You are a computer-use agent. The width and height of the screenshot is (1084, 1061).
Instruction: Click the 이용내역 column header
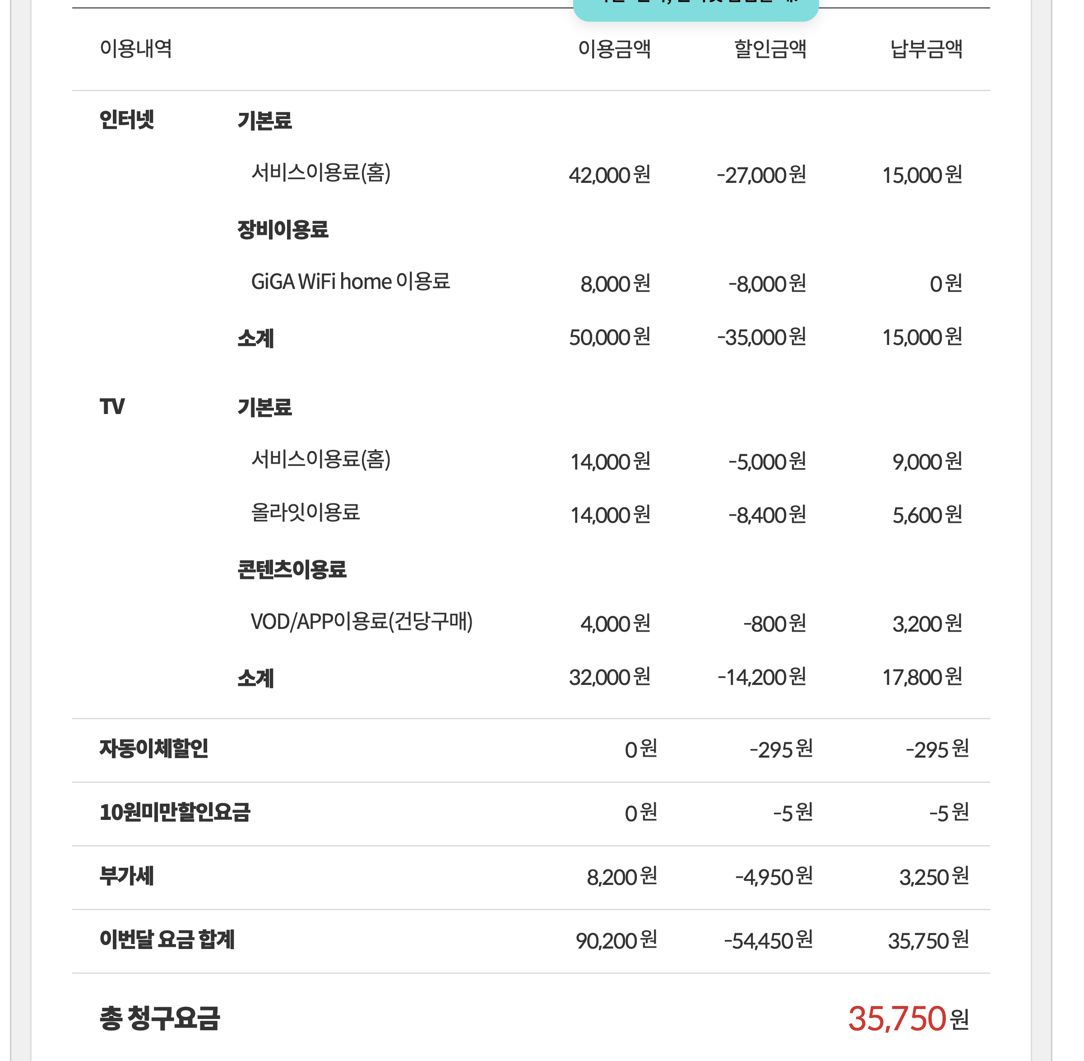(135, 48)
